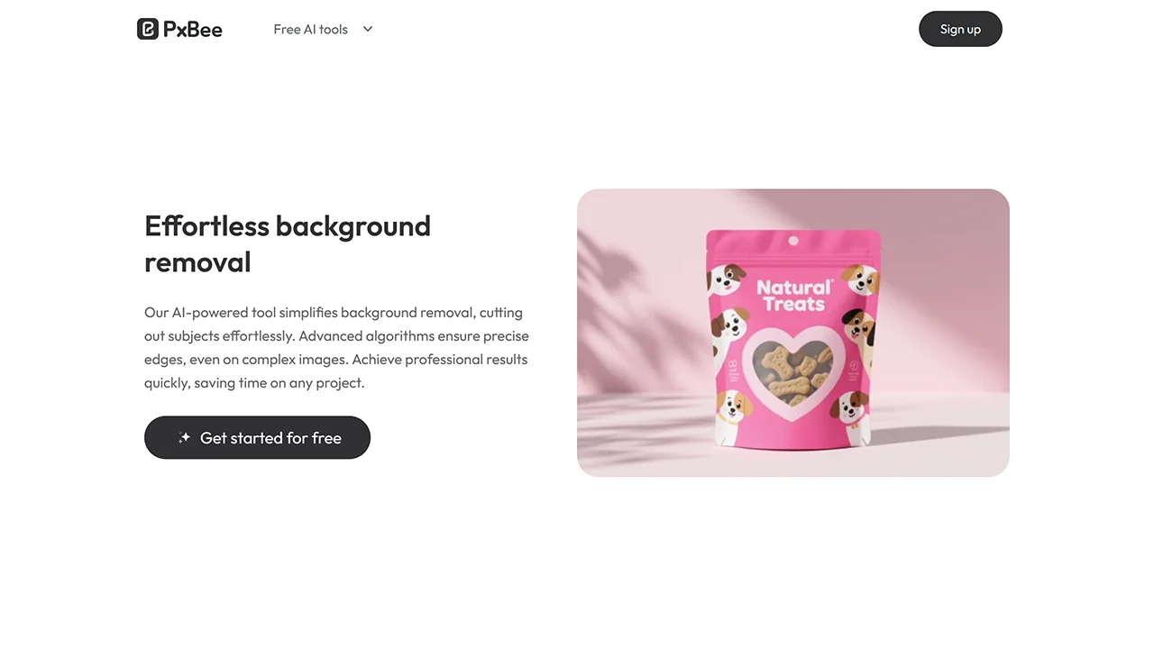Image resolution: width=1154 pixels, height=649 pixels.
Task: Click the PxBee wordmark text
Action: click(192, 30)
